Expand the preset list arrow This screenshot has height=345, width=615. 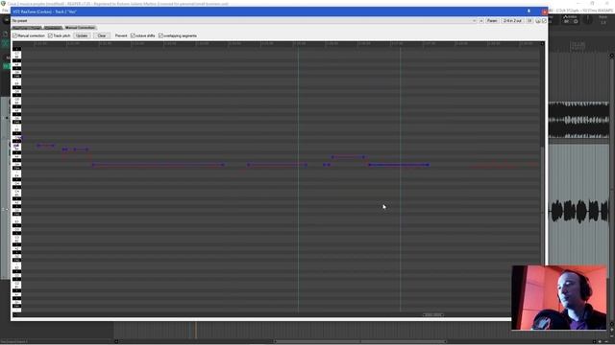click(x=474, y=20)
